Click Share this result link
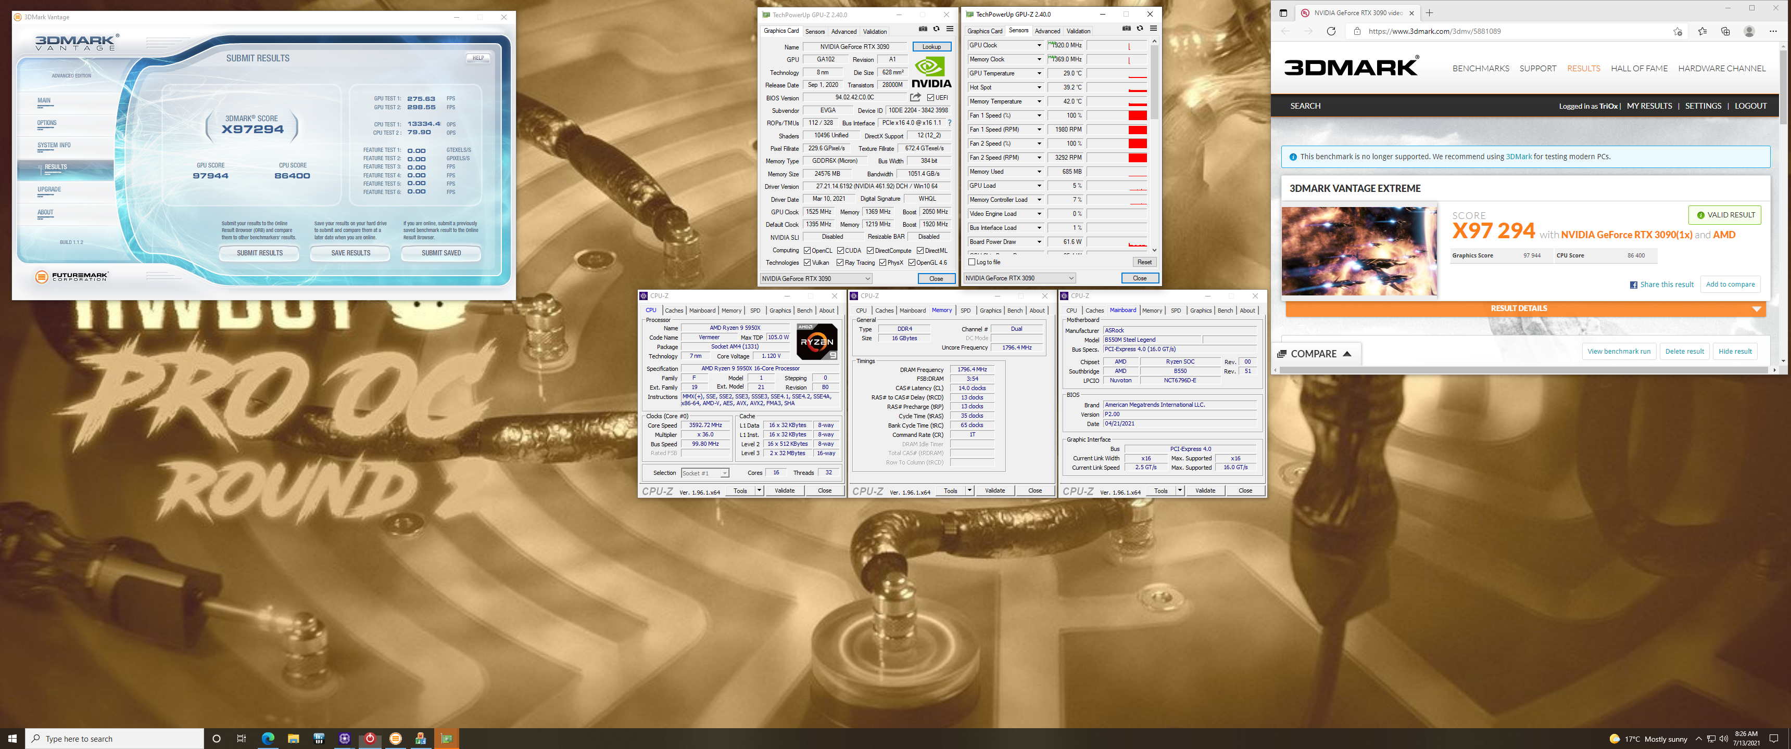The width and height of the screenshot is (1791, 749). click(x=1661, y=284)
